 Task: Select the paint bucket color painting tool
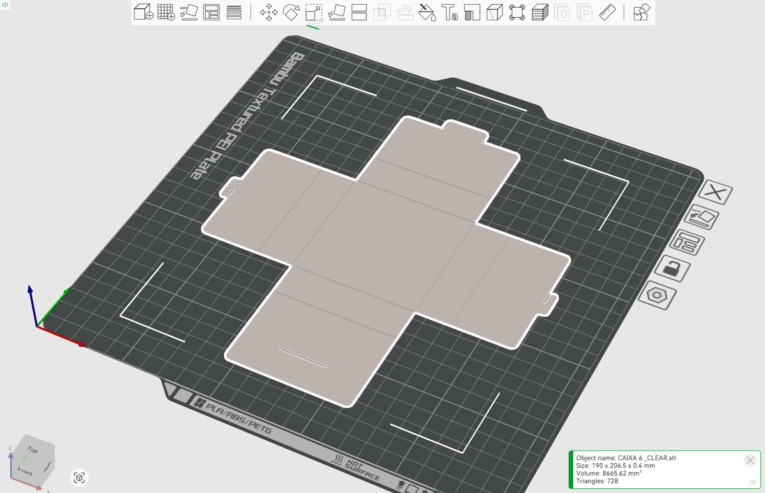[x=427, y=12]
